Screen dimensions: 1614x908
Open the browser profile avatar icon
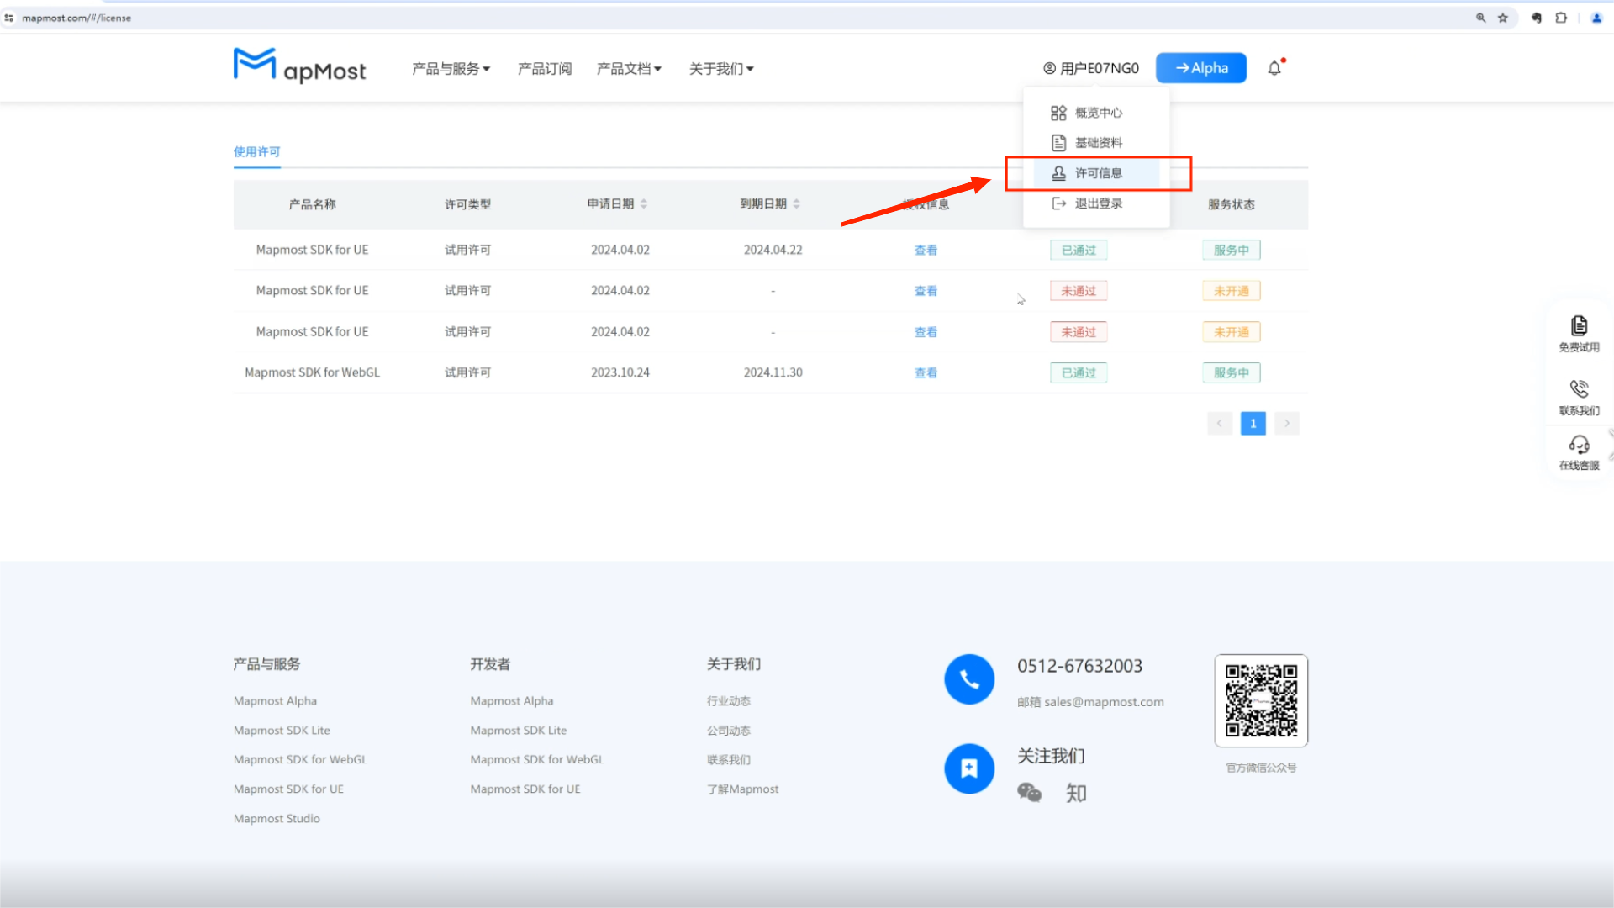(x=1596, y=18)
